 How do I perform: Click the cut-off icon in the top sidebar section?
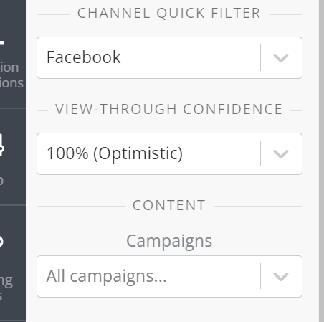point(2,43)
